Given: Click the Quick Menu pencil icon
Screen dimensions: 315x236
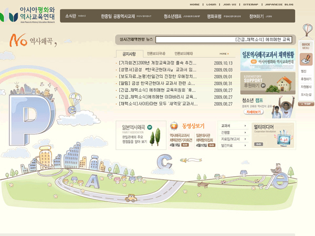Looking at the screenshot, I should (306, 59).
